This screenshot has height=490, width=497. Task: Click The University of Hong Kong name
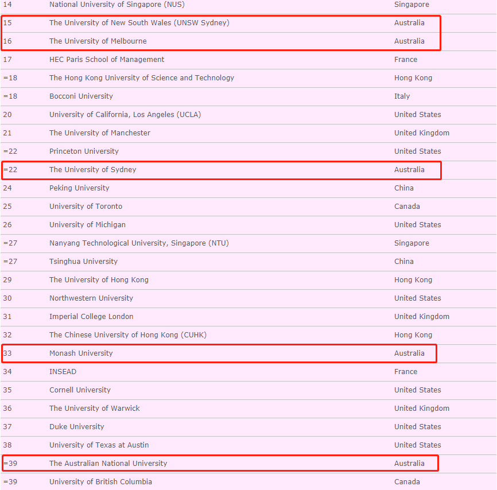99,280
